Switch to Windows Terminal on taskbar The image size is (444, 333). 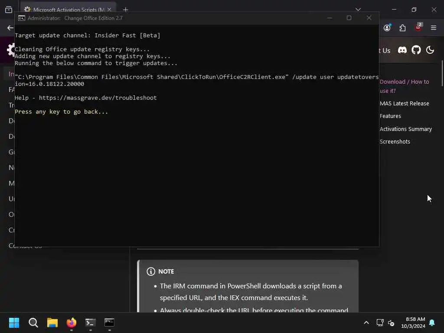[90, 323]
